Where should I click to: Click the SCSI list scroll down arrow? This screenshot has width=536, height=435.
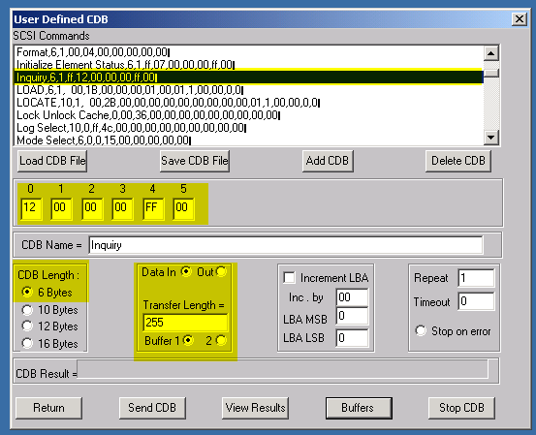(491, 138)
